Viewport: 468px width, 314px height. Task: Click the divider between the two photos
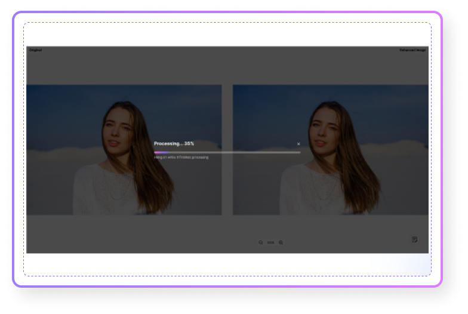[x=227, y=149]
